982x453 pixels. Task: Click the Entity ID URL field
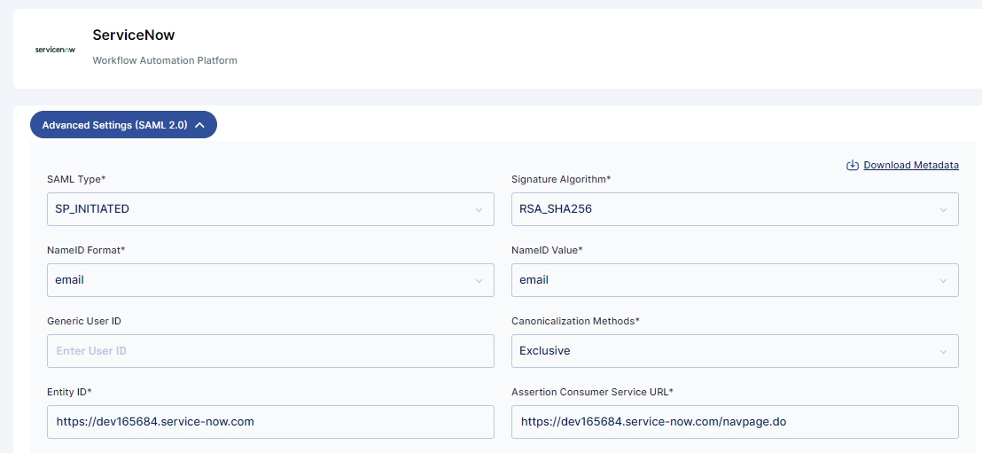coord(270,422)
